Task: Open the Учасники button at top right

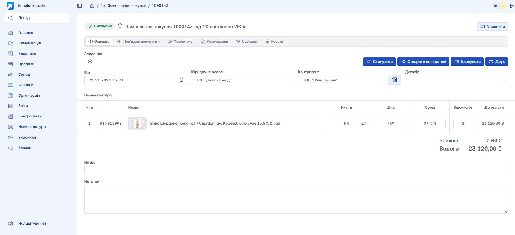Action: pos(493,27)
